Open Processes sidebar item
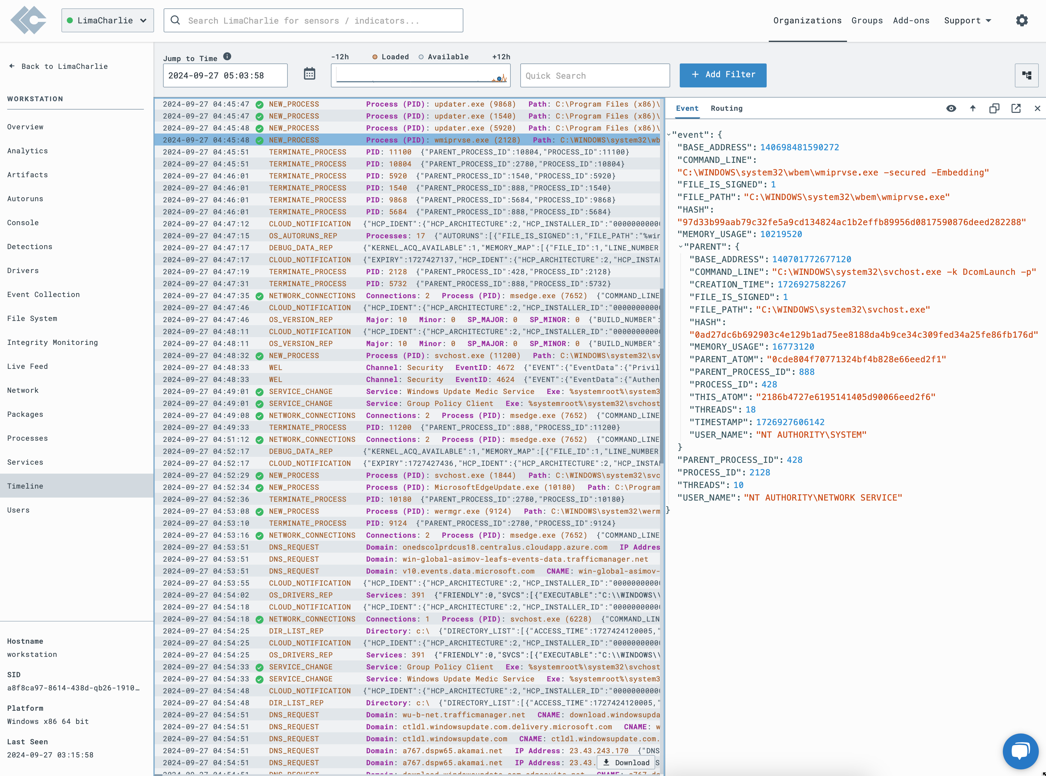Viewport: 1046px width, 776px height. pos(77,438)
